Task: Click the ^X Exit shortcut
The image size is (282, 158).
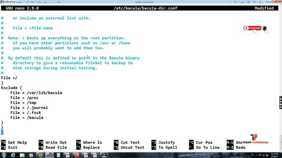Action: point(9,147)
